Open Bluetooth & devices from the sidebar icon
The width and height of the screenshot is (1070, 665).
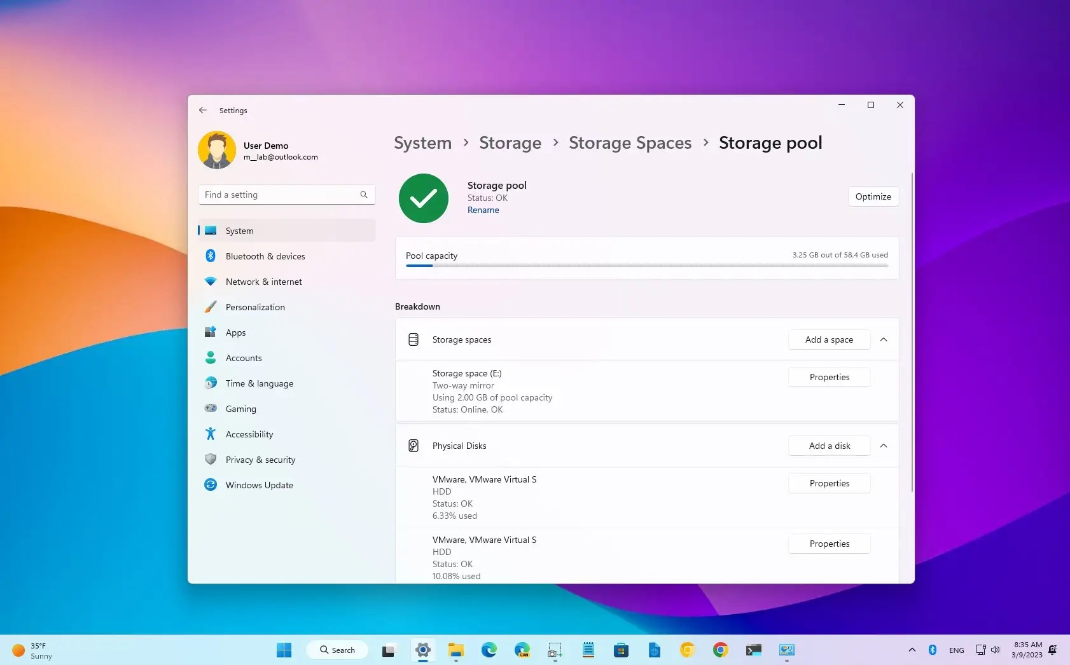(x=211, y=256)
